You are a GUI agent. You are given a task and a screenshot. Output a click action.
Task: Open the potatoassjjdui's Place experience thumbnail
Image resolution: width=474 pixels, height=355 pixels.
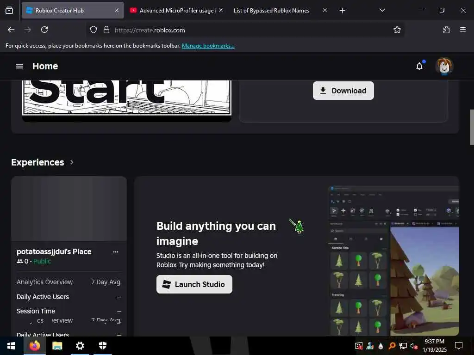tap(69, 208)
